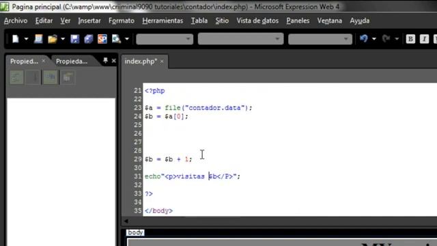Image resolution: width=437 pixels, height=246 pixels.
Task: Close the properties panel
Action: 114,61
